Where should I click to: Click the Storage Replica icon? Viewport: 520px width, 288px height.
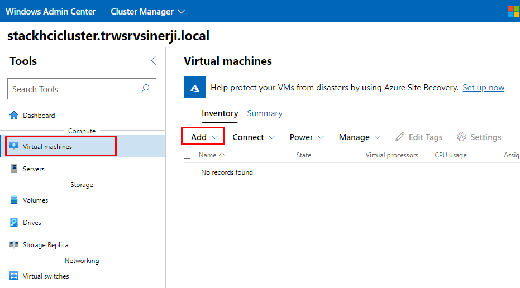click(x=14, y=244)
